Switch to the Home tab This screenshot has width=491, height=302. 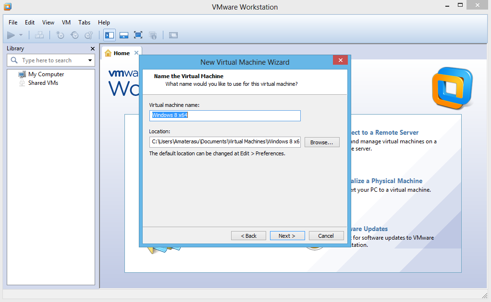[x=122, y=53]
